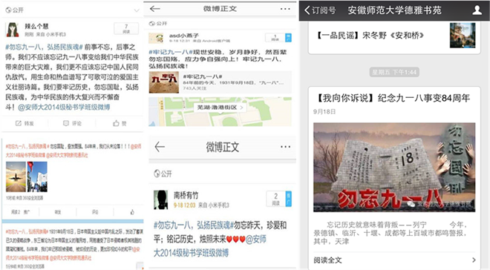Open the 南桥有竹 username
The image size is (490, 270).
pos(186,195)
